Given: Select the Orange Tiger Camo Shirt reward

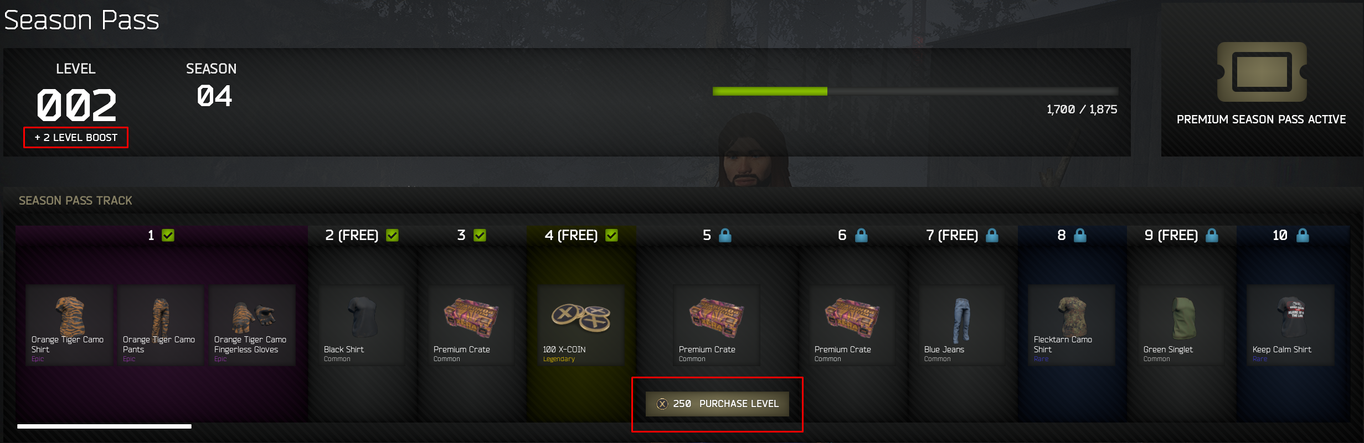Looking at the screenshot, I should pos(69,325).
